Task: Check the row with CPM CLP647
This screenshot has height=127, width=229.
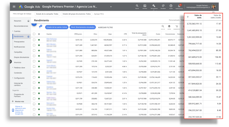Action: 34,72
